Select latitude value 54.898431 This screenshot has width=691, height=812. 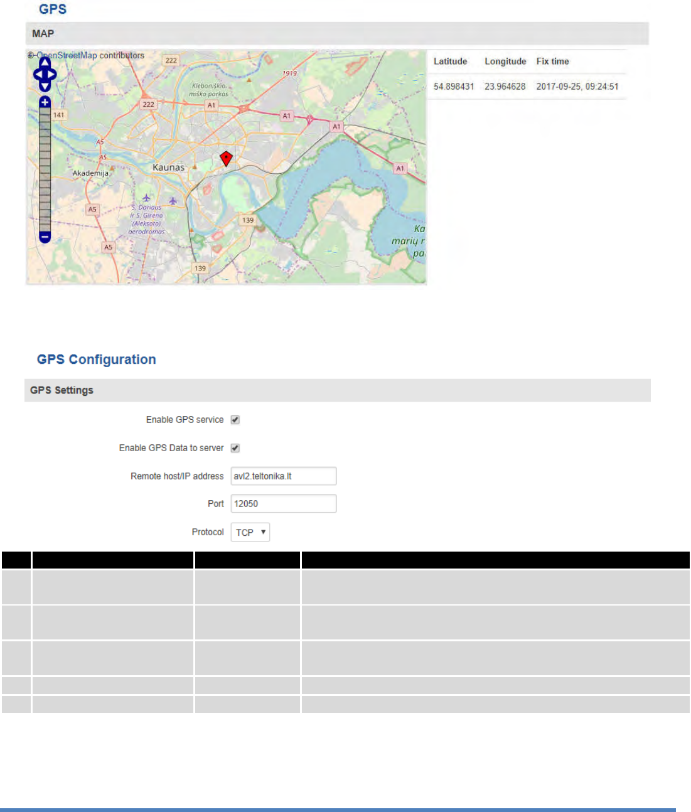(454, 87)
